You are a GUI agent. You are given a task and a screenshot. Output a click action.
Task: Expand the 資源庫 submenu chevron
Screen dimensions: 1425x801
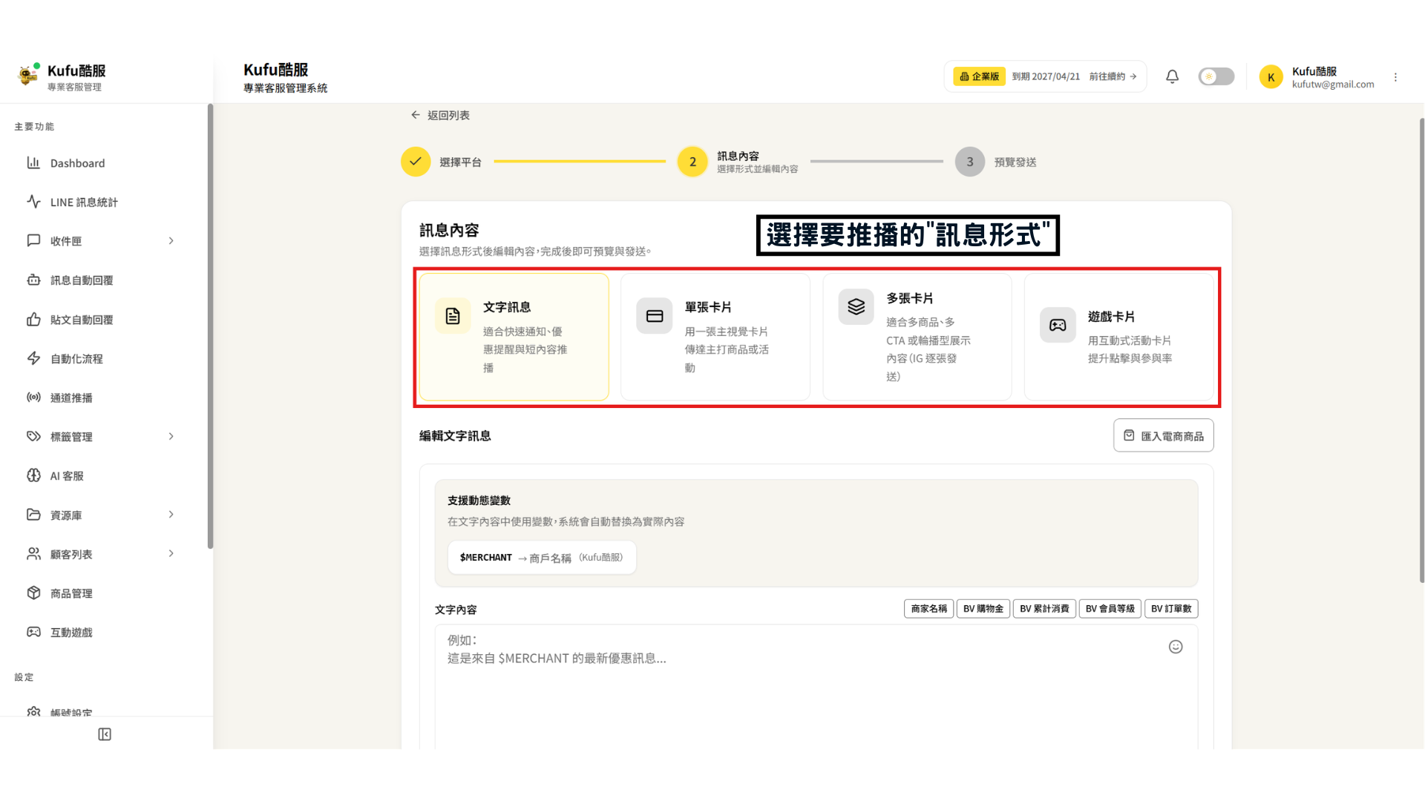(x=171, y=515)
